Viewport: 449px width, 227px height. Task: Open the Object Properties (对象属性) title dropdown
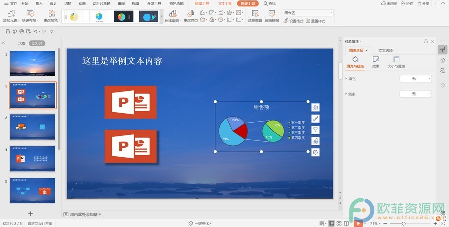point(353,41)
